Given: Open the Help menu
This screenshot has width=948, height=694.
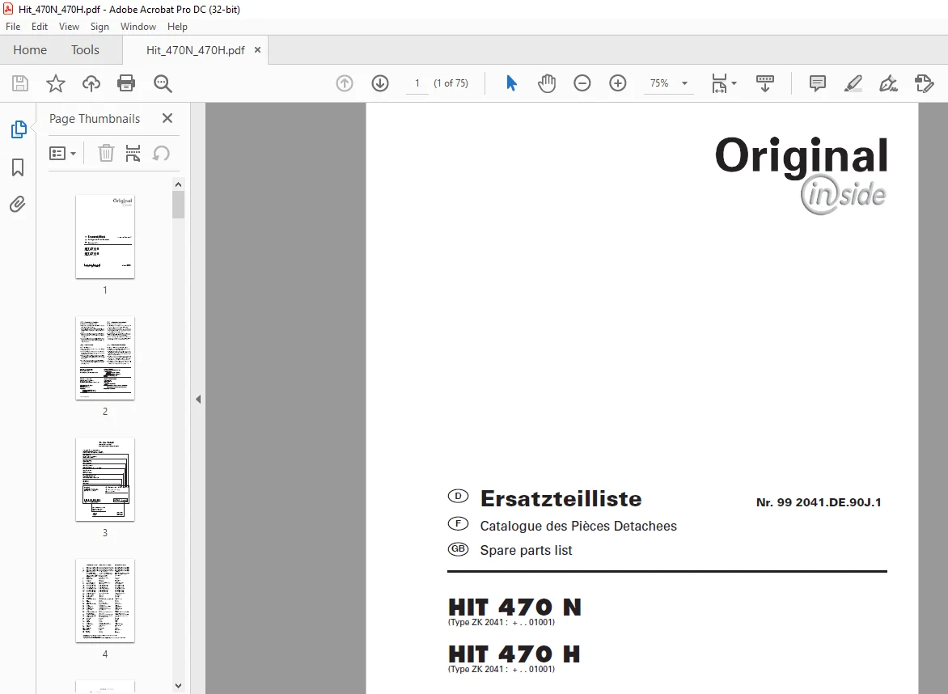Looking at the screenshot, I should point(177,27).
